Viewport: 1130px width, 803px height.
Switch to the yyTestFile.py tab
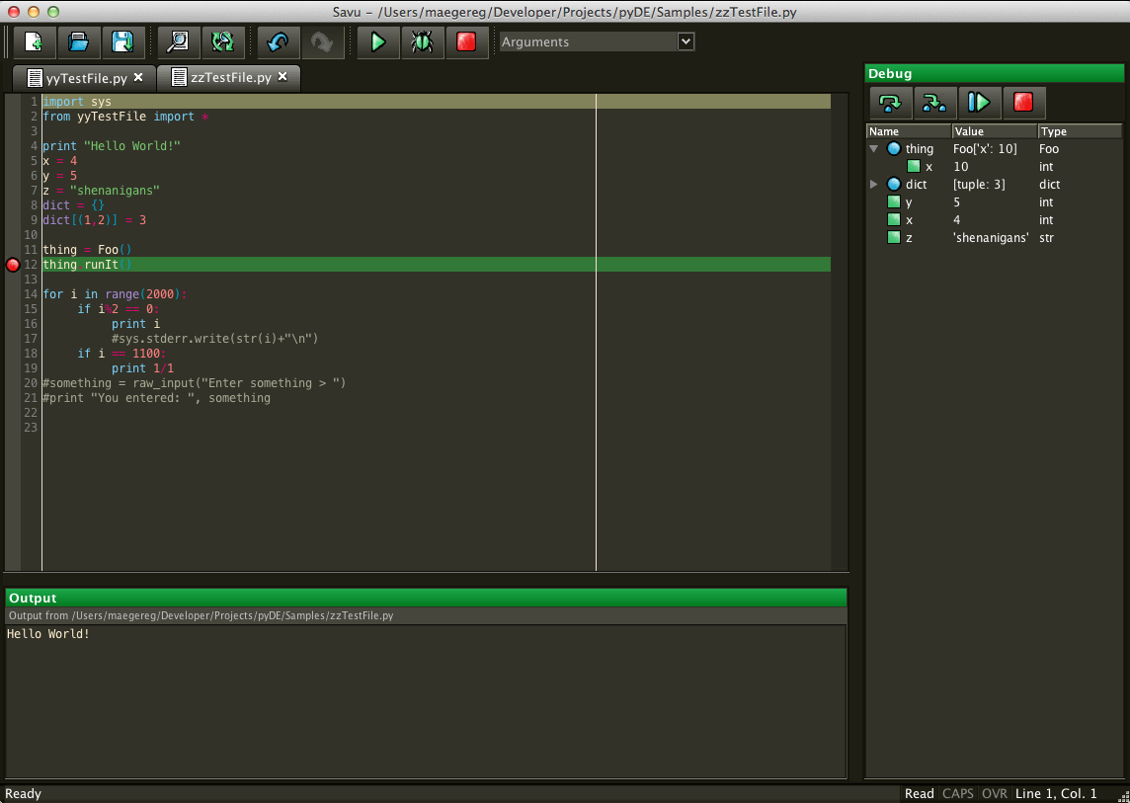[x=85, y=78]
